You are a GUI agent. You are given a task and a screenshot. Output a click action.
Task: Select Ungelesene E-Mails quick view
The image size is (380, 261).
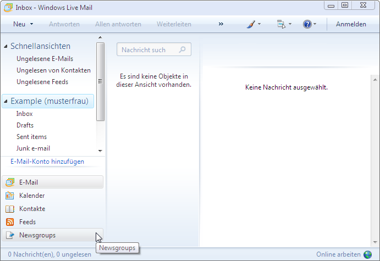tap(45, 59)
